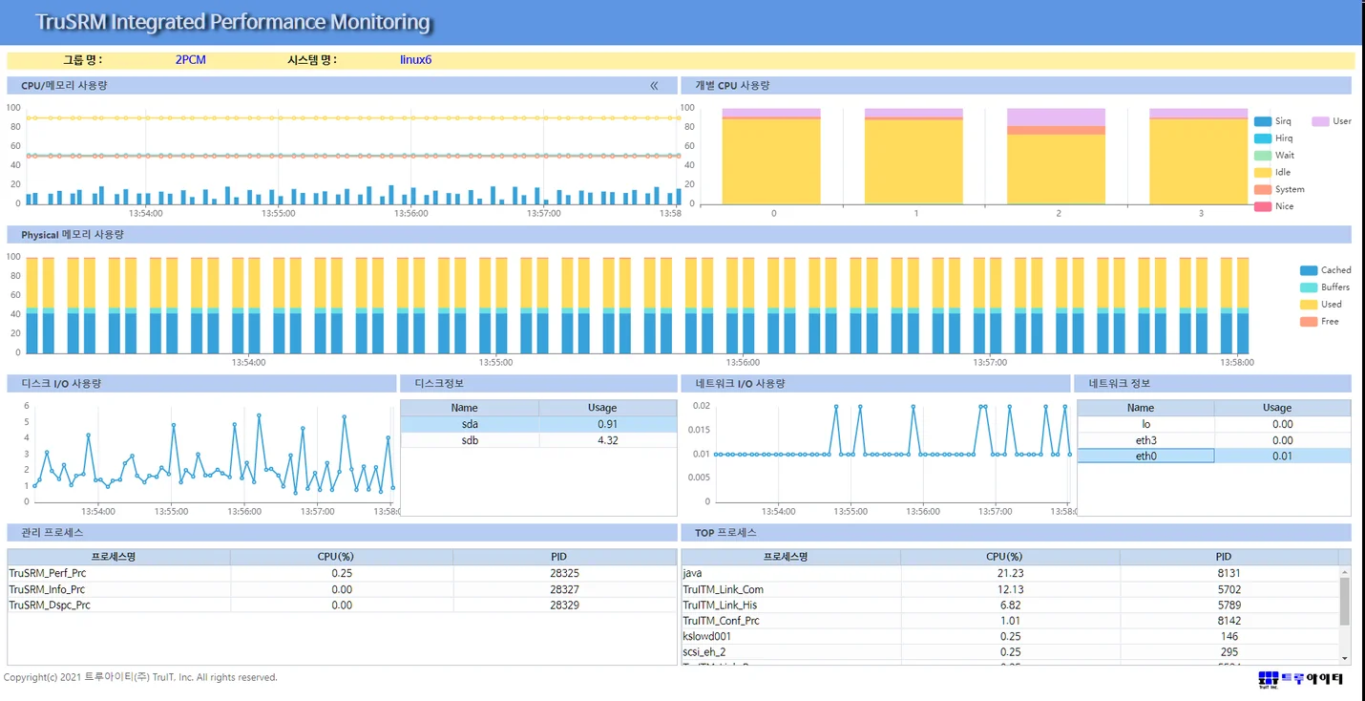This screenshot has height=701, width=1365.
Task: Toggle the Wait legend entry
Action: (x=1274, y=156)
